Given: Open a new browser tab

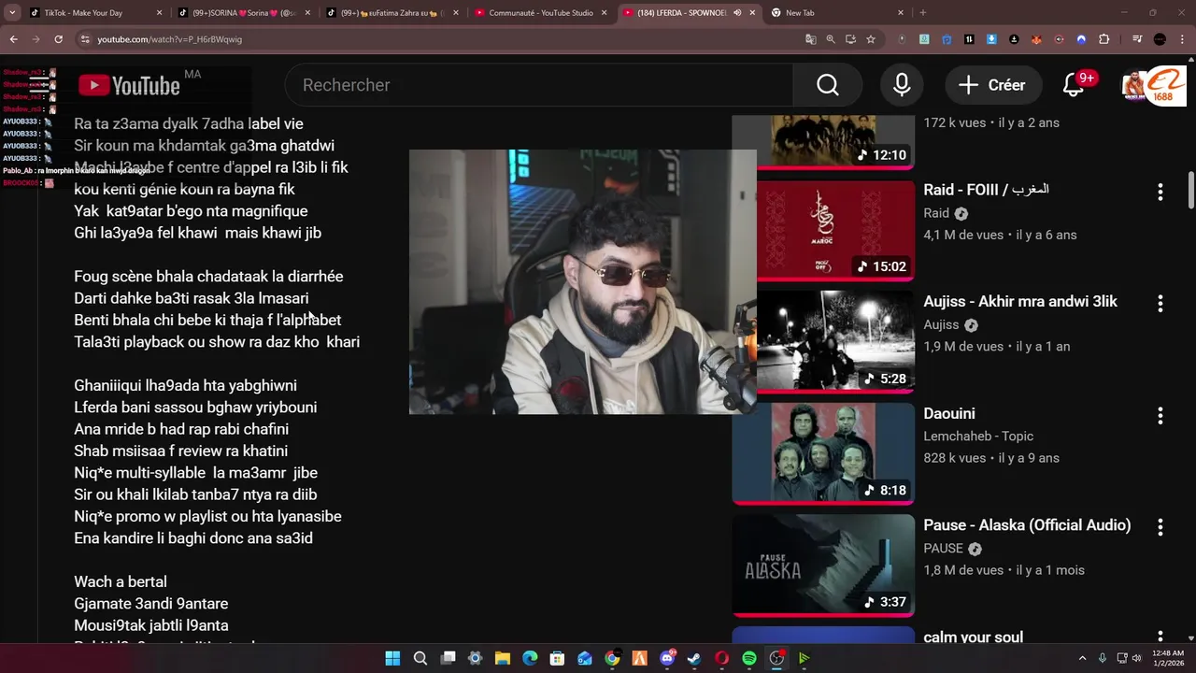Looking at the screenshot, I should (x=923, y=13).
